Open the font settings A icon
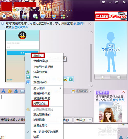 [x=3, y=91]
